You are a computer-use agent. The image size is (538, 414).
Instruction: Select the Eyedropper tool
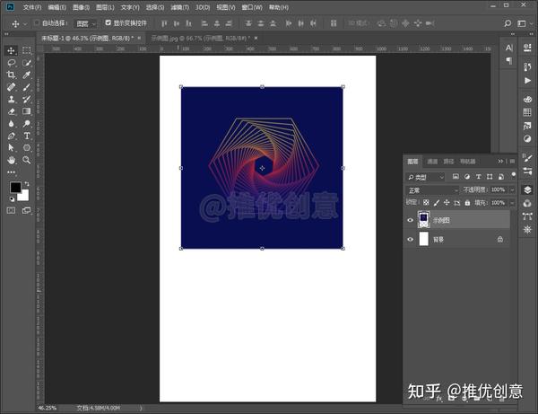[26, 75]
